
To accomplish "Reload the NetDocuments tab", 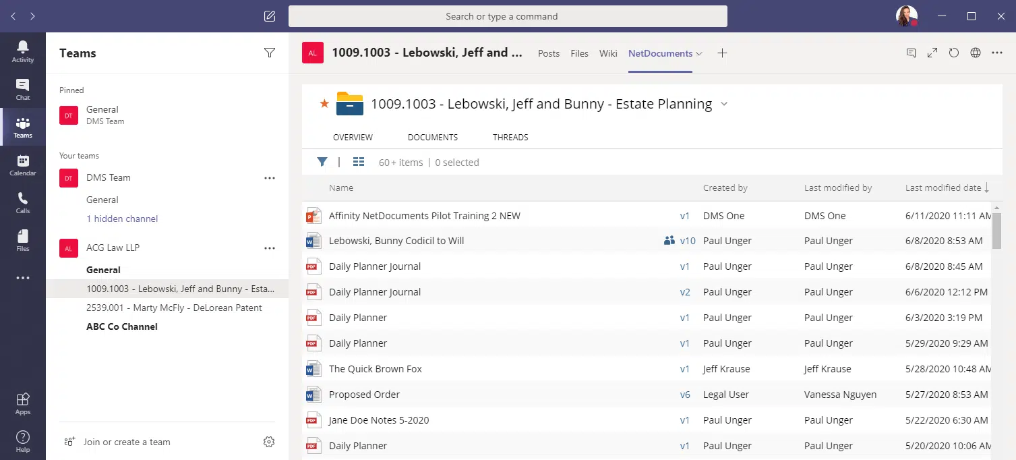I will point(954,53).
